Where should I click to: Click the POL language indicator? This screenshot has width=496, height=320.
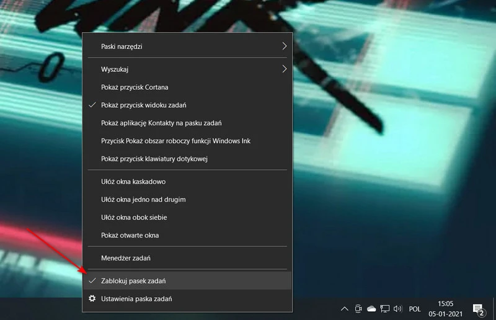pyautogui.click(x=415, y=309)
